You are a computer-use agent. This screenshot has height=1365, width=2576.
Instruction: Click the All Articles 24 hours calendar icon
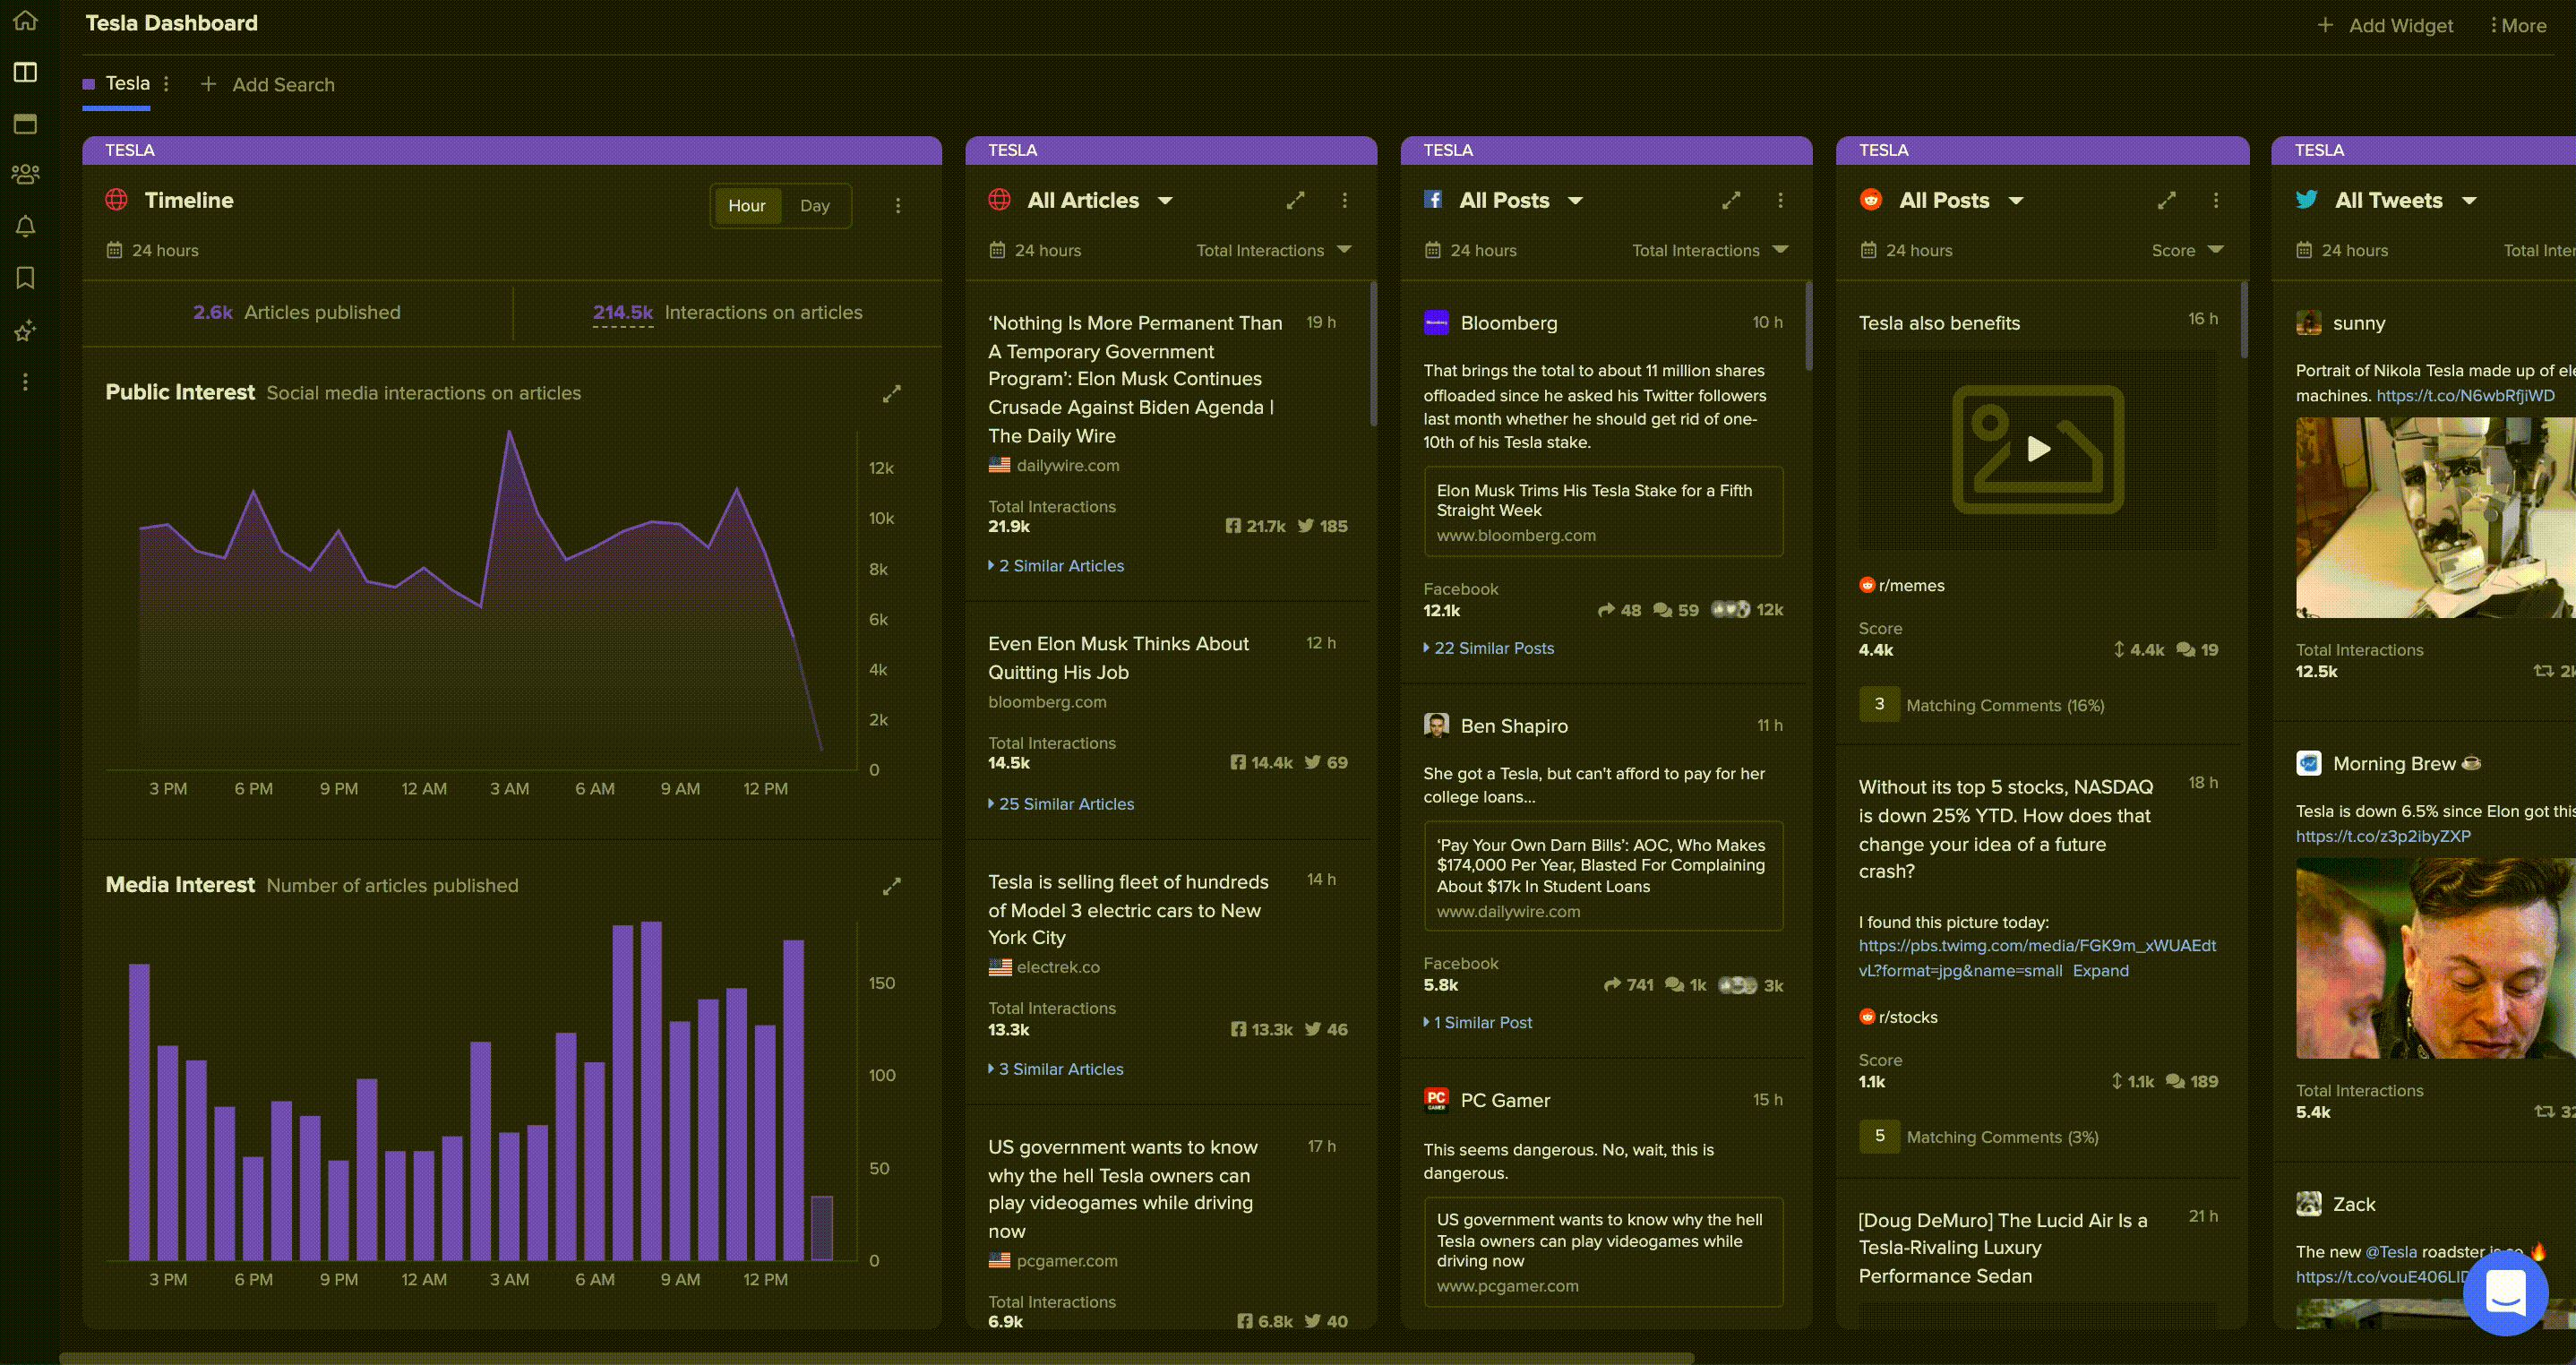click(x=997, y=250)
